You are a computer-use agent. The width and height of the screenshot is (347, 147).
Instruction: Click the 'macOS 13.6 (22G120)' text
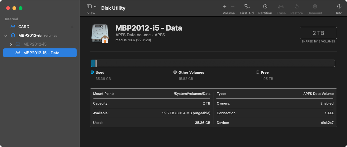click(133, 40)
